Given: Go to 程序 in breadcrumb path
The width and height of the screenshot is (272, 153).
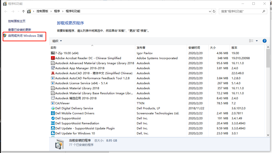Looking at the screenshot, I should pos(57,11).
